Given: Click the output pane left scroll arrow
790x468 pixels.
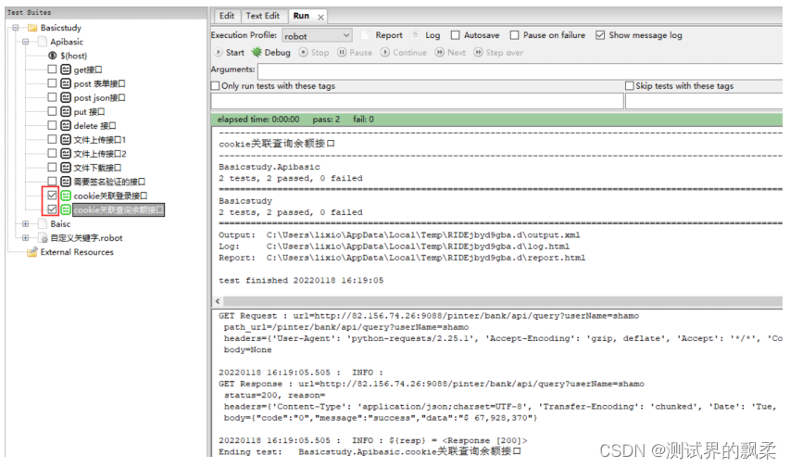Looking at the screenshot, I should (218, 301).
